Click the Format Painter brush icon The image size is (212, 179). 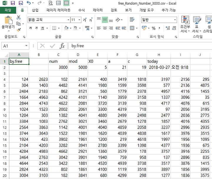tap(19, 30)
